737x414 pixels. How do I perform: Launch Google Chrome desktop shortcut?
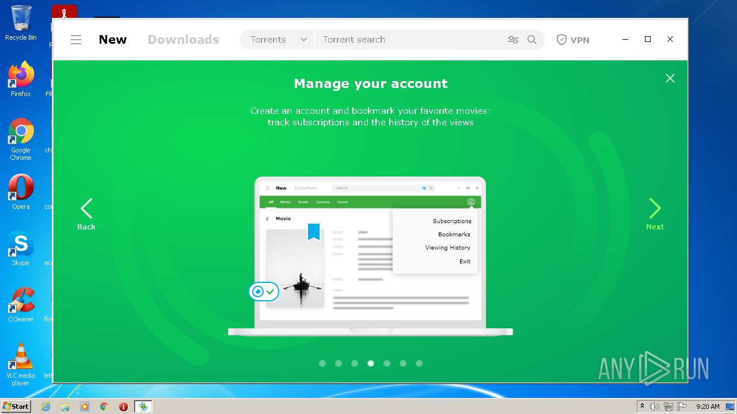pyautogui.click(x=21, y=139)
